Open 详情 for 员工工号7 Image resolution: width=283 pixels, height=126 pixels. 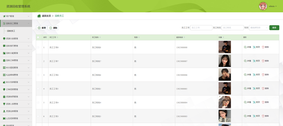[x=247, y=61]
